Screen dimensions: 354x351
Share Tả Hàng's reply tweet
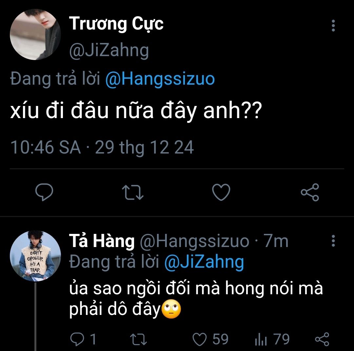(x=322, y=340)
